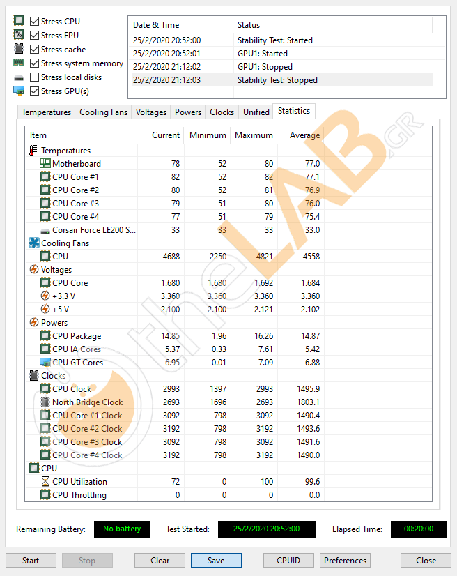Click the CPU Throttling row icon

tap(45, 494)
